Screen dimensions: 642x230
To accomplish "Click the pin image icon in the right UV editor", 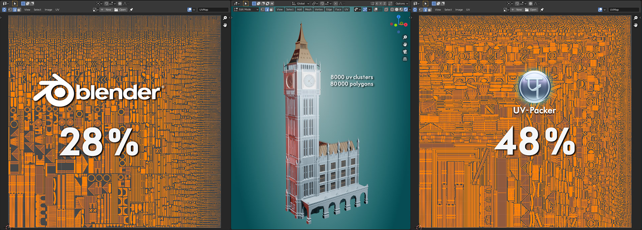I will point(542,10).
